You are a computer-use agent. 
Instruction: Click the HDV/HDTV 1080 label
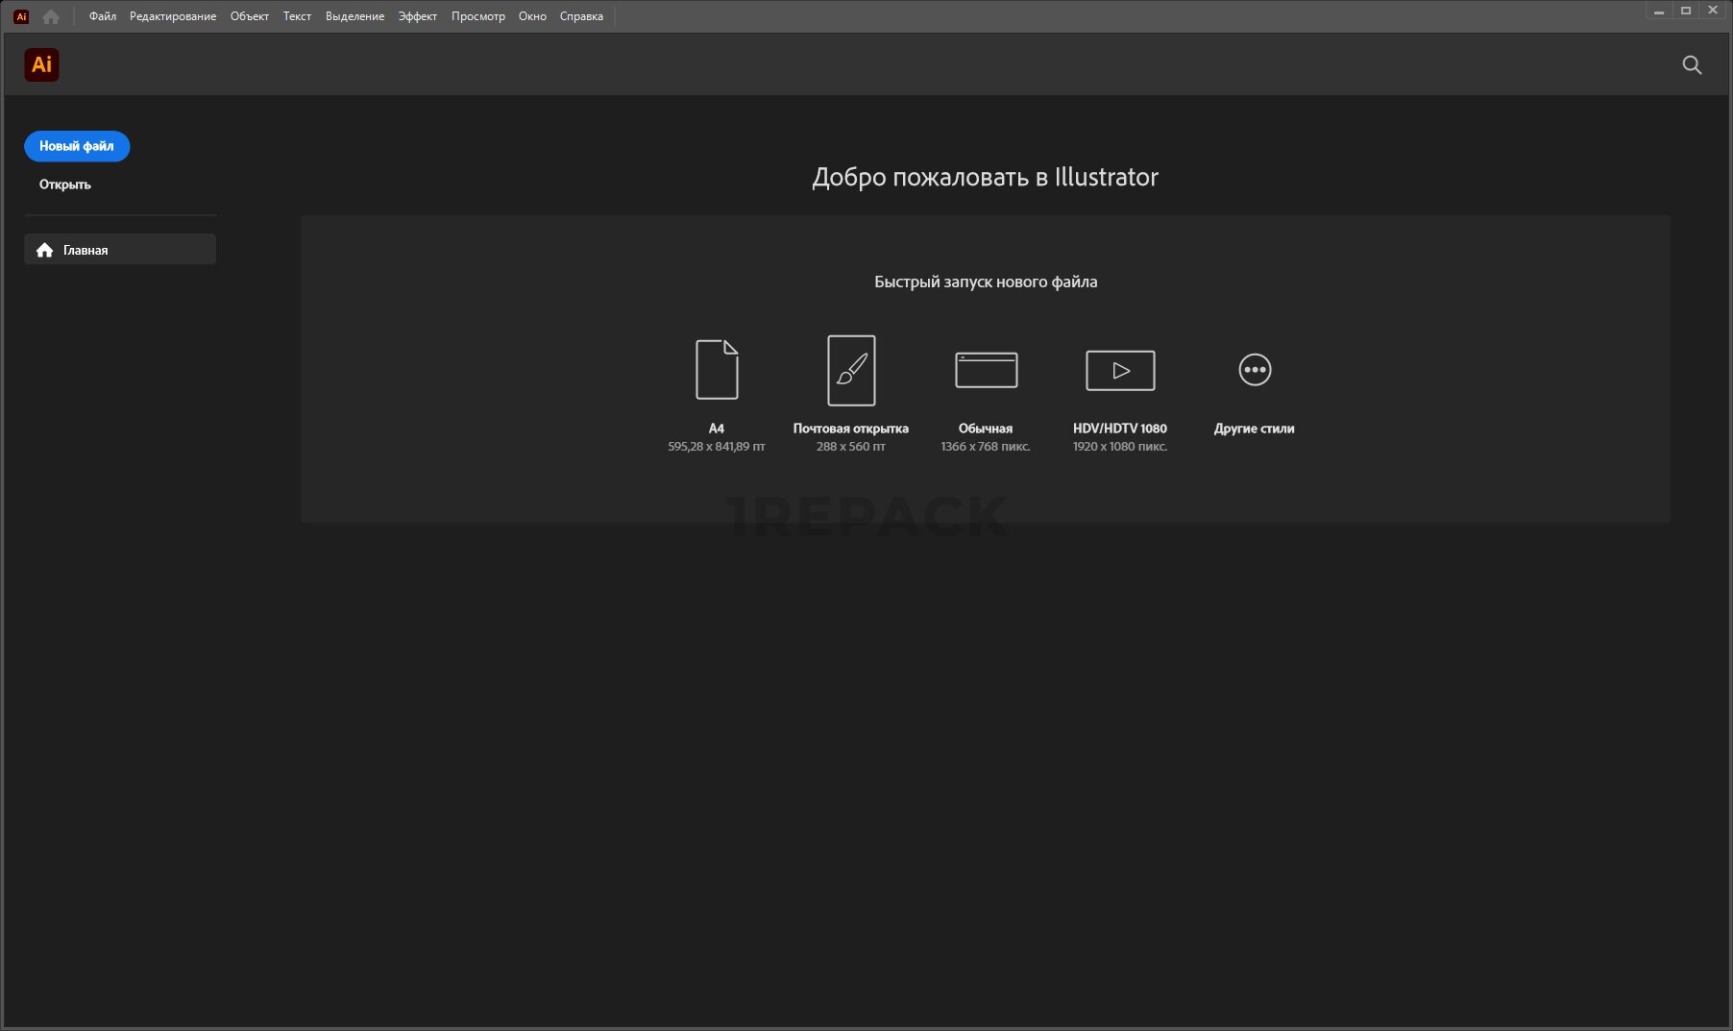pos(1120,429)
